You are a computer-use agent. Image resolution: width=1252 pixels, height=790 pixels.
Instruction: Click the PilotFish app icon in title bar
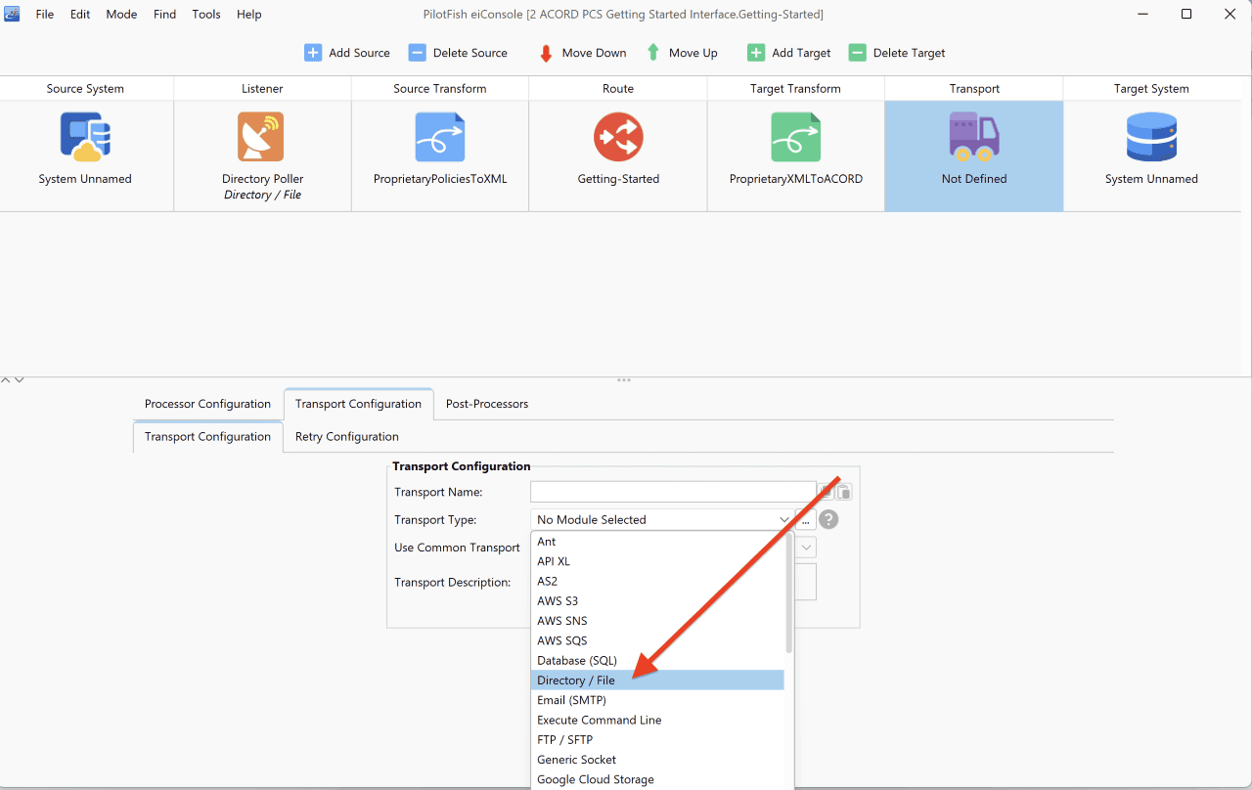[13, 14]
